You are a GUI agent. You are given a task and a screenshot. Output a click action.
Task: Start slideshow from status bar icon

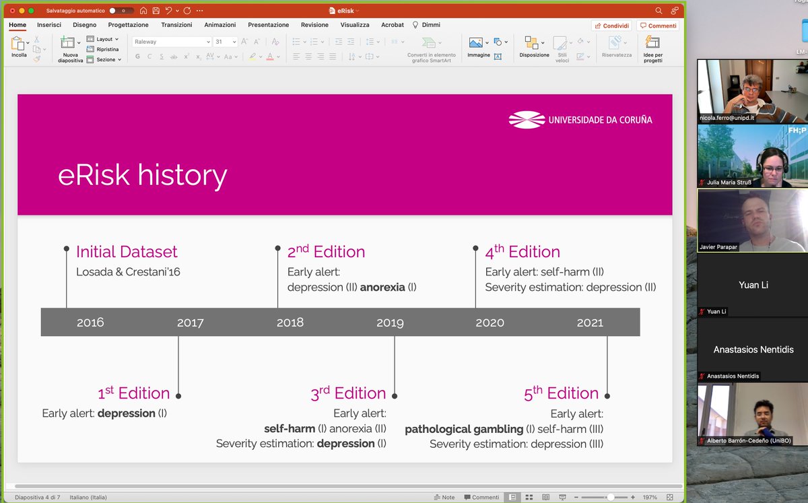point(561,498)
